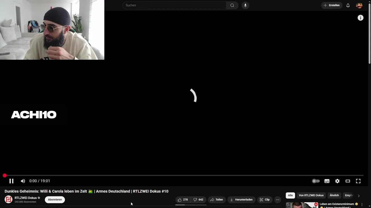Open the account avatar menu
The width and height of the screenshot is (371, 208).
359,5
